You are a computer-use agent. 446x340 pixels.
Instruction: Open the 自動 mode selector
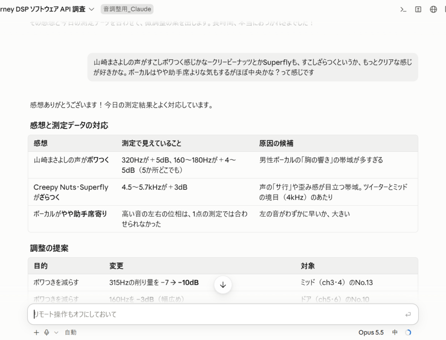pyautogui.click(x=71, y=332)
